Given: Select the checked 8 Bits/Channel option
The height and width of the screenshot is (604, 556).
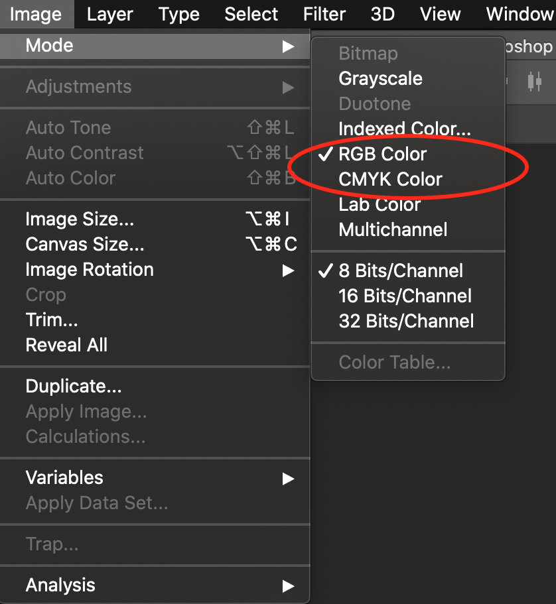Looking at the screenshot, I should 400,271.
